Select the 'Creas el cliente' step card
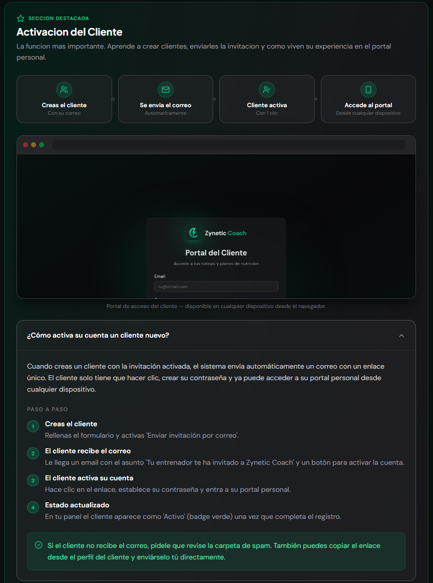 [64, 99]
